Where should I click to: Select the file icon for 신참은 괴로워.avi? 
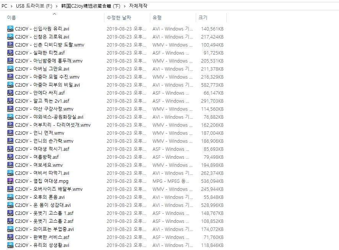pos(10,37)
